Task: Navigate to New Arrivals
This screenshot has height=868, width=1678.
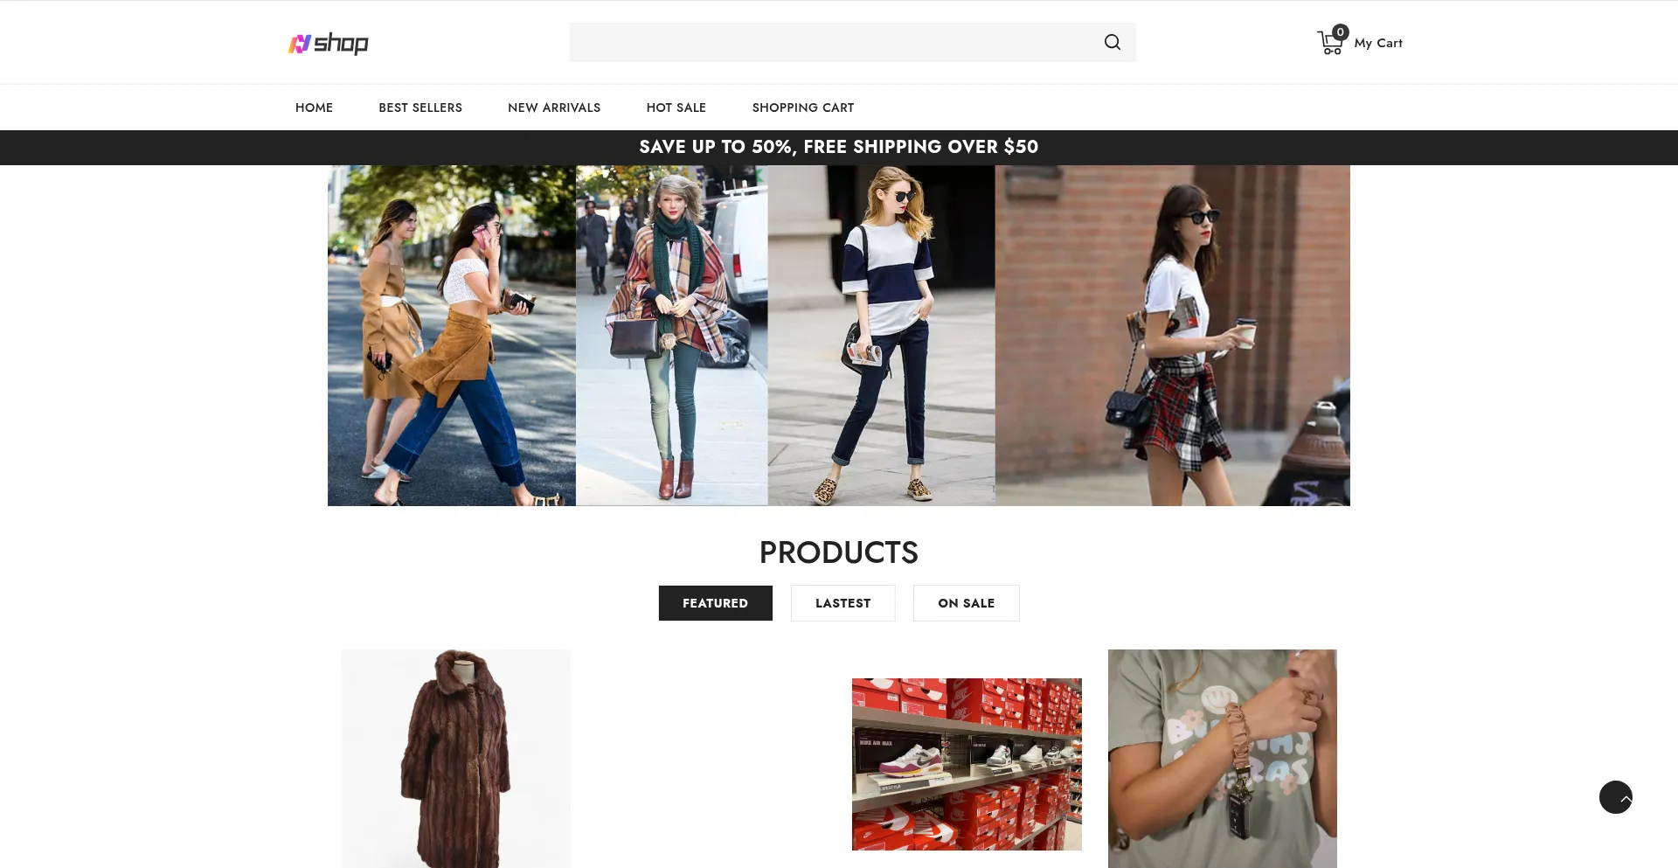Action: 554,108
